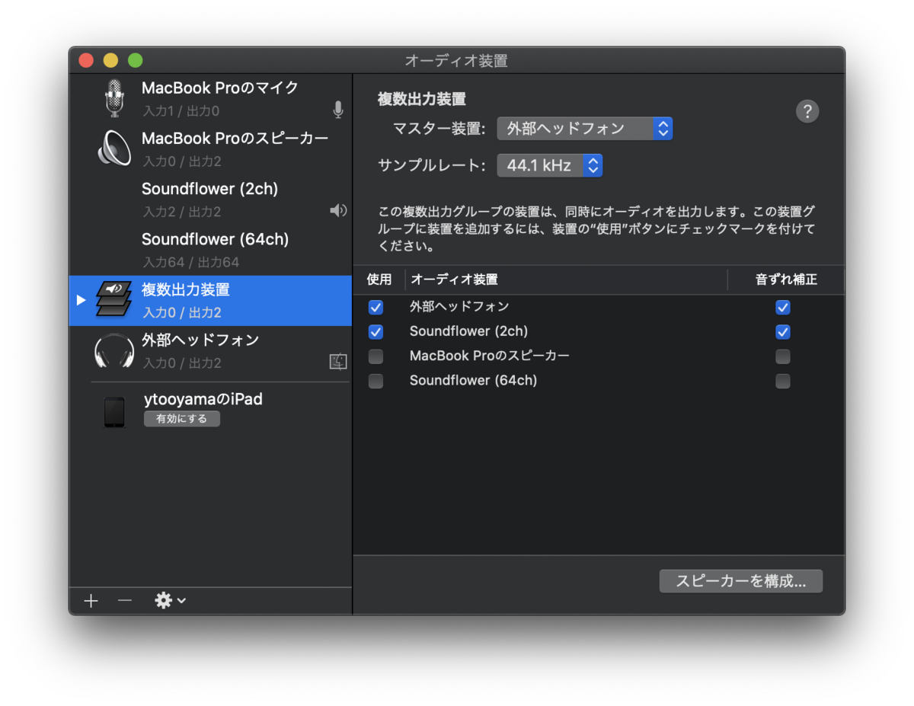Select Soundflower (2ch) in device list
This screenshot has height=706, width=914.
pos(211,200)
